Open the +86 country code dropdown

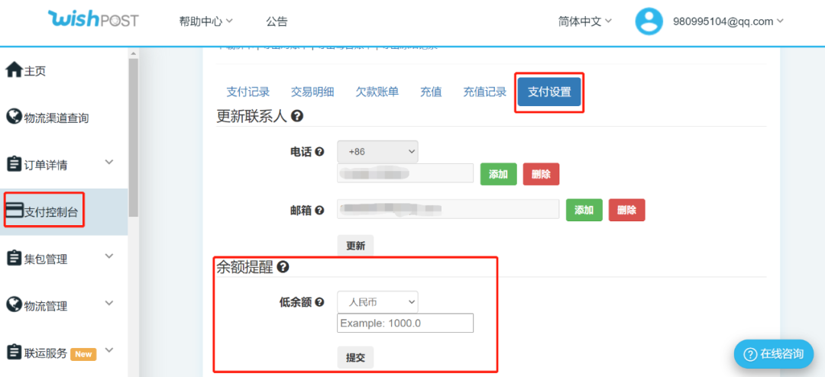point(378,151)
